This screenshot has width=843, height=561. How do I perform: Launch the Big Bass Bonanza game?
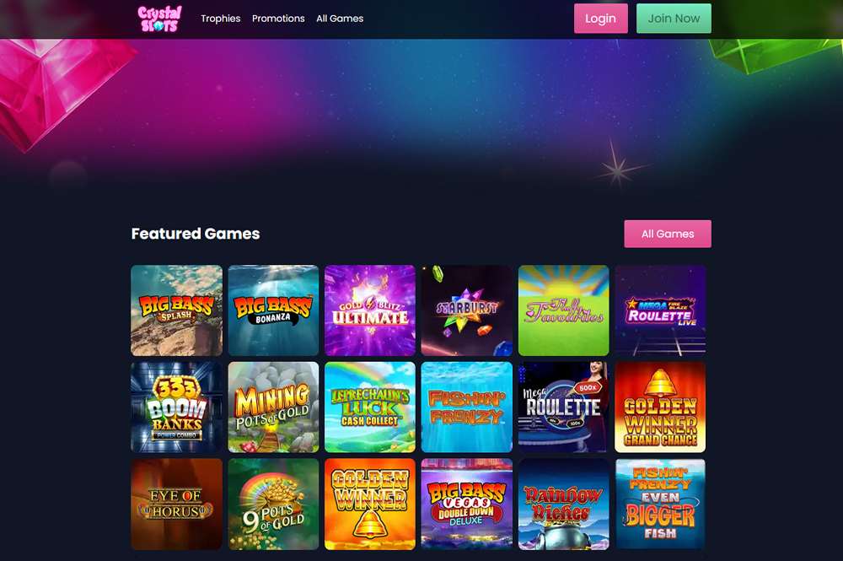pos(273,310)
